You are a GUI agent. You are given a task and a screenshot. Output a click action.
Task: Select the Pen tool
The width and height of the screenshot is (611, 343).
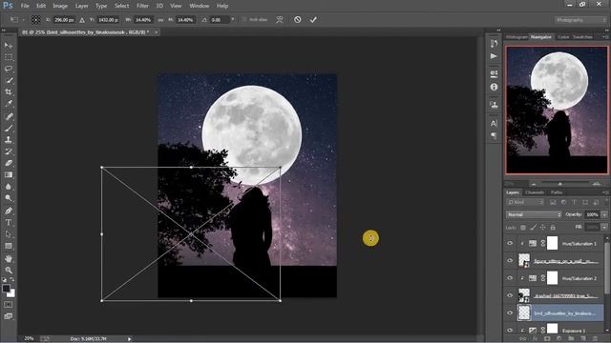pyautogui.click(x=9, y=211)
